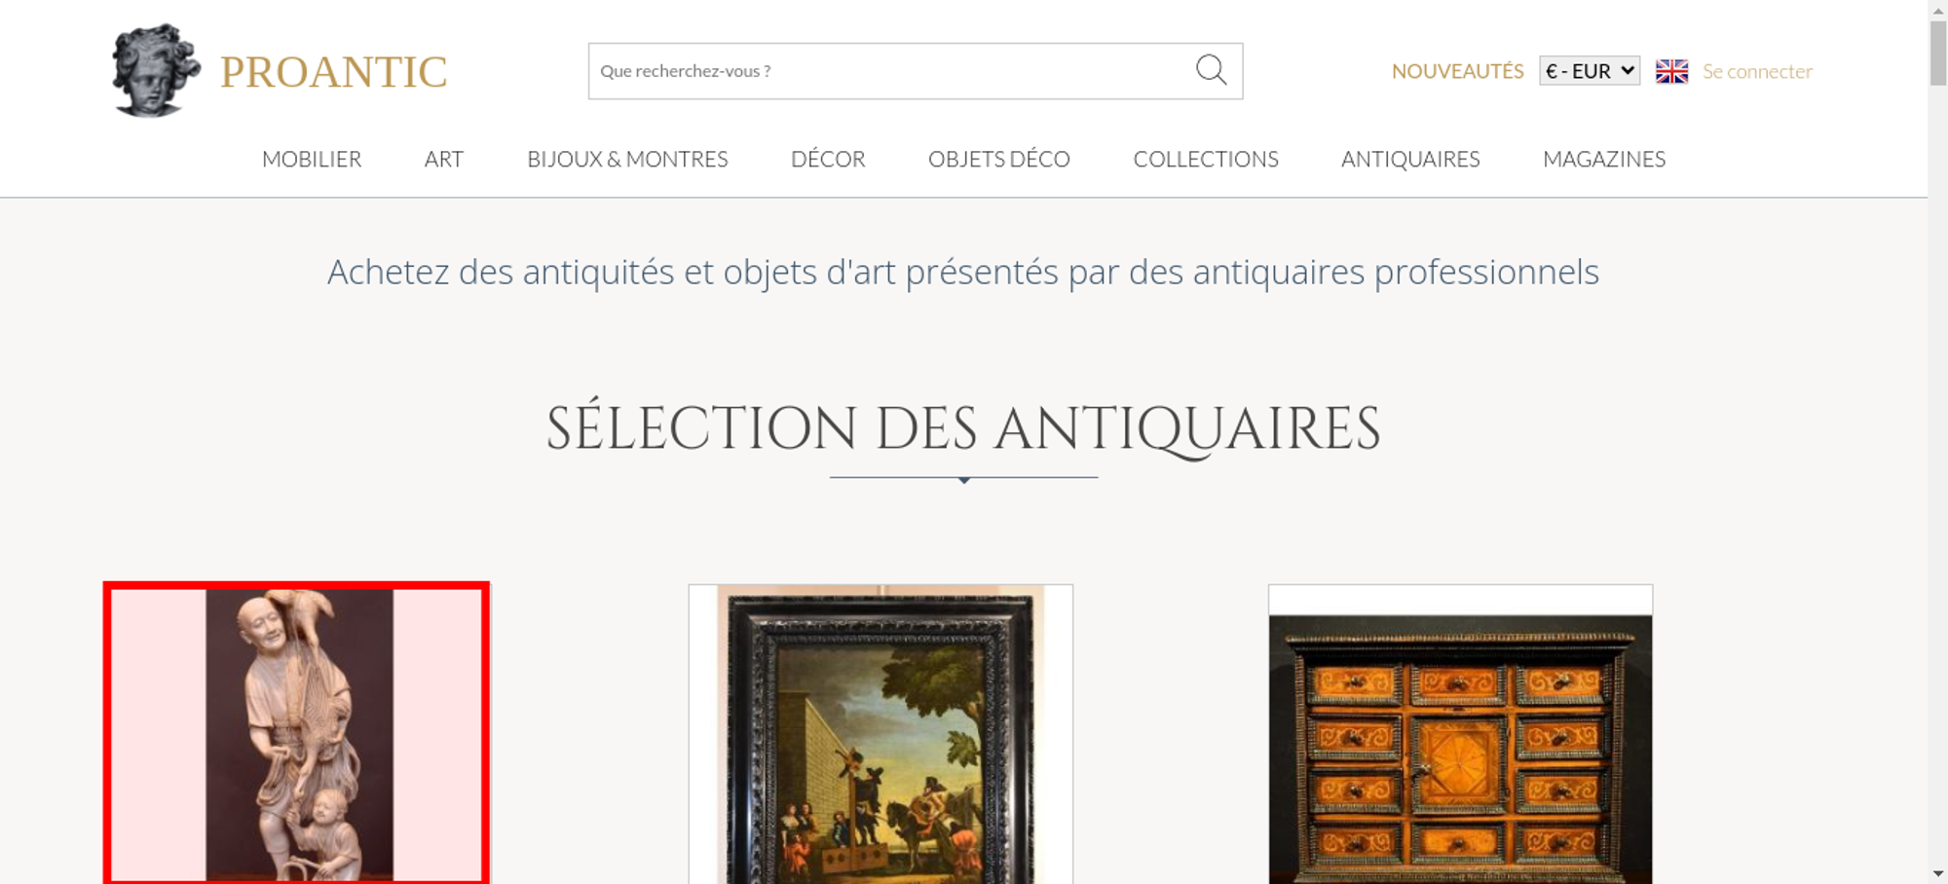Open the inlaid wooden cabinet thumbnail

point(1460,734)
